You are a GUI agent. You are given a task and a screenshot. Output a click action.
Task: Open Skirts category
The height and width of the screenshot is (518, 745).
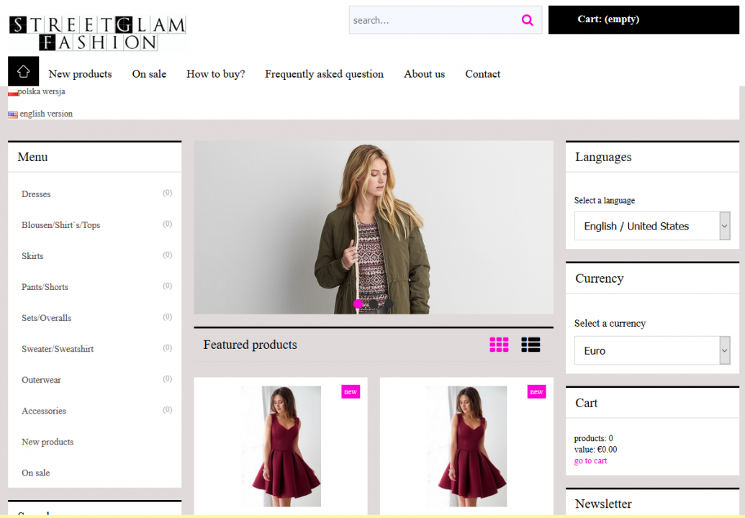point(32,256)
